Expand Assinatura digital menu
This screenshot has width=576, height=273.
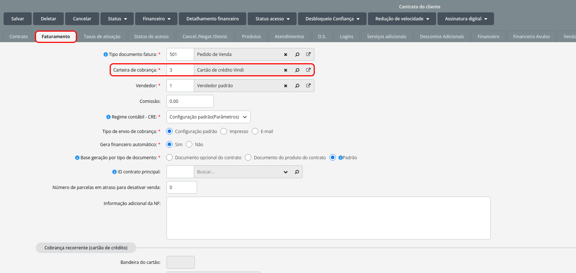[x=466, y=19]
